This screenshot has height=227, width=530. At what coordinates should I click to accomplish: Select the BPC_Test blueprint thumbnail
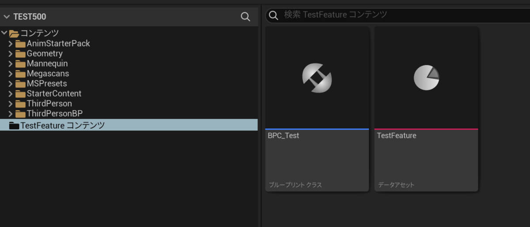[317, 78]
